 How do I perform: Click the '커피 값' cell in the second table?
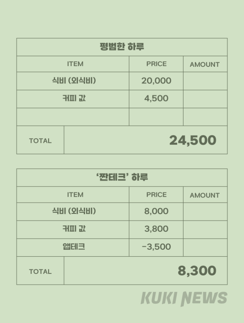pos(74,229)
